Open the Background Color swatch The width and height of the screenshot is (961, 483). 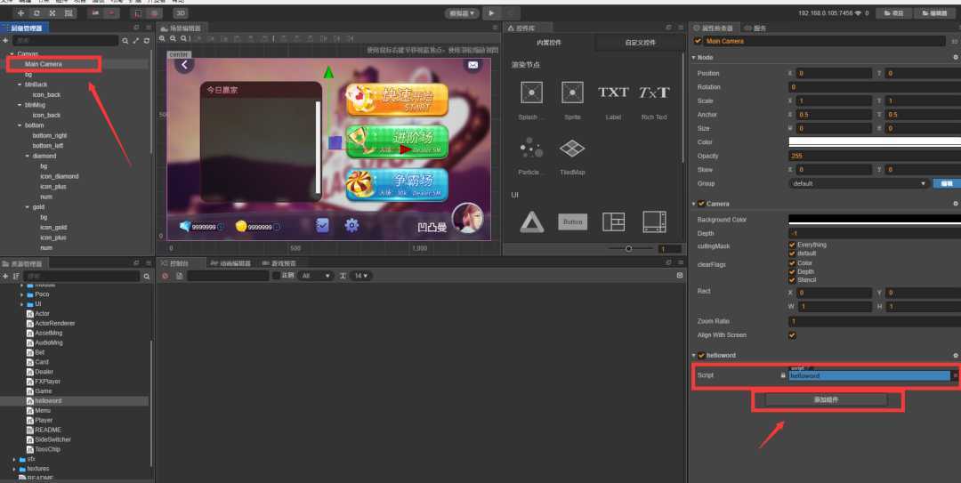[x=874, y=219]
